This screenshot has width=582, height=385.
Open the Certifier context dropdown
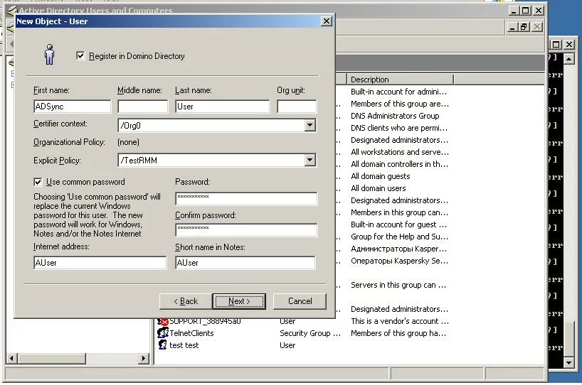click(309, 125)
